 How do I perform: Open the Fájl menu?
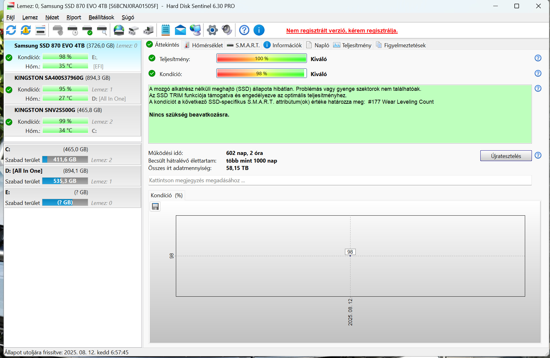10,17
